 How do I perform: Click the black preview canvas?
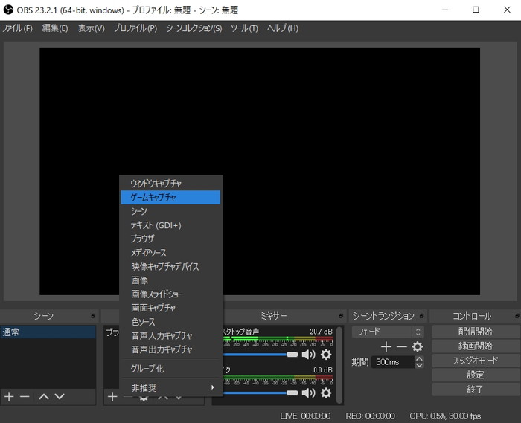[260, 171]
